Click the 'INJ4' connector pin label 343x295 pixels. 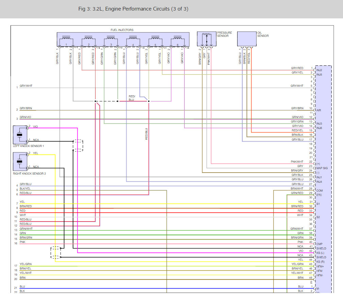319,182
